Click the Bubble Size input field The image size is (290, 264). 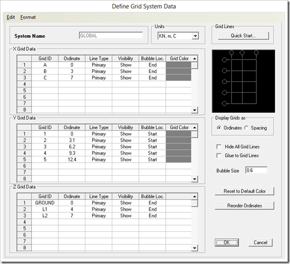pos(256,170)
